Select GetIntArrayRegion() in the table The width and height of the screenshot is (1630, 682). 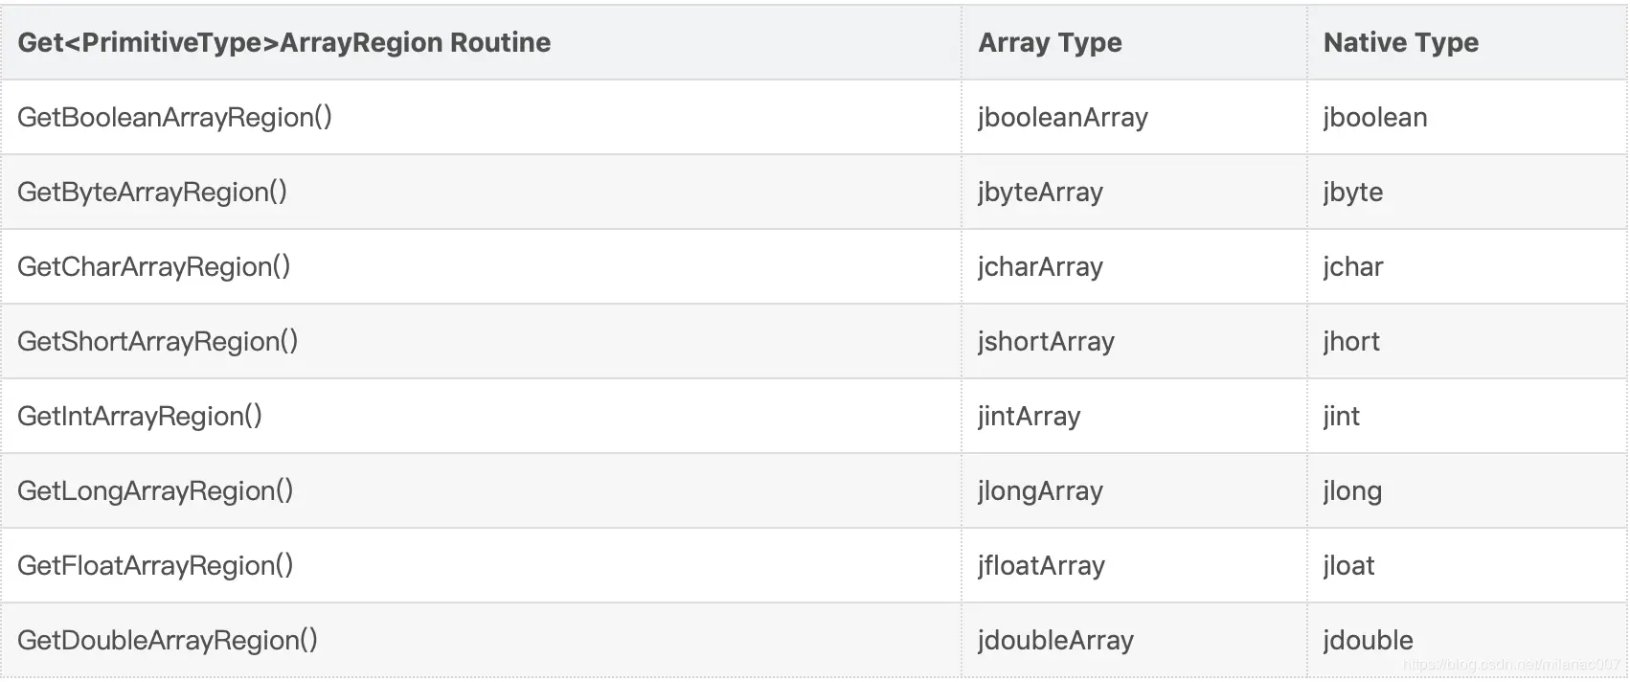pyautogui.click(x=140, y=416)
